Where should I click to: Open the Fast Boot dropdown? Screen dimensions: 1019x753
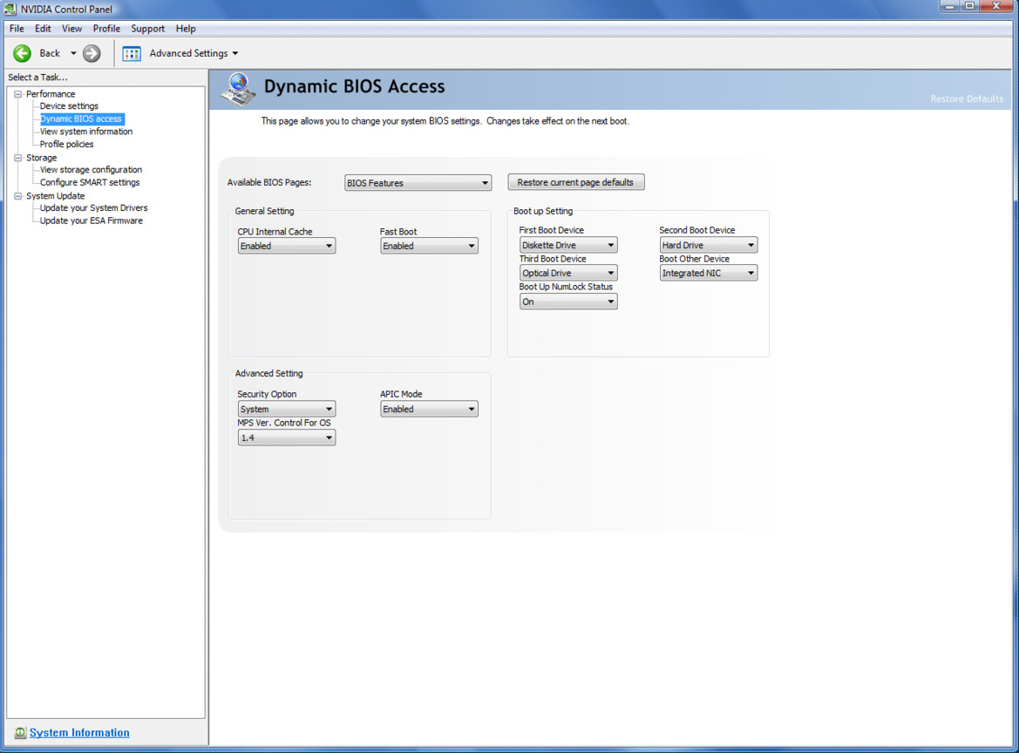pyautogui.click(x=429, y=247)
